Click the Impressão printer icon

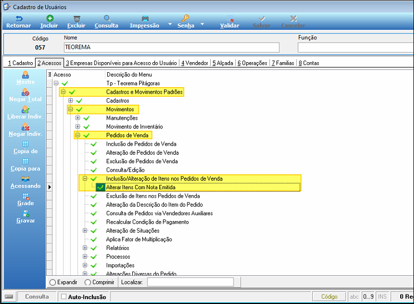click(145, 19)
